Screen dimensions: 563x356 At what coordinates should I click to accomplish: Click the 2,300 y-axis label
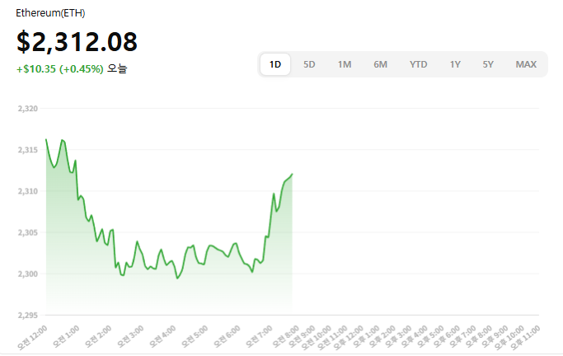(x=28, y=274)
